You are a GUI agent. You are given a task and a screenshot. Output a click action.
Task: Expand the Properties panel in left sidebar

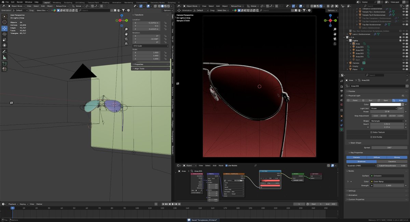coord(151,64)
